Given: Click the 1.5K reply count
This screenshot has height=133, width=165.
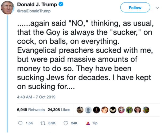Looking at the screenshot, I should [x=29, y=123].
